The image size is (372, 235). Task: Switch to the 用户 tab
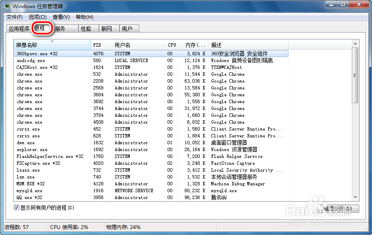coord(129,29)
